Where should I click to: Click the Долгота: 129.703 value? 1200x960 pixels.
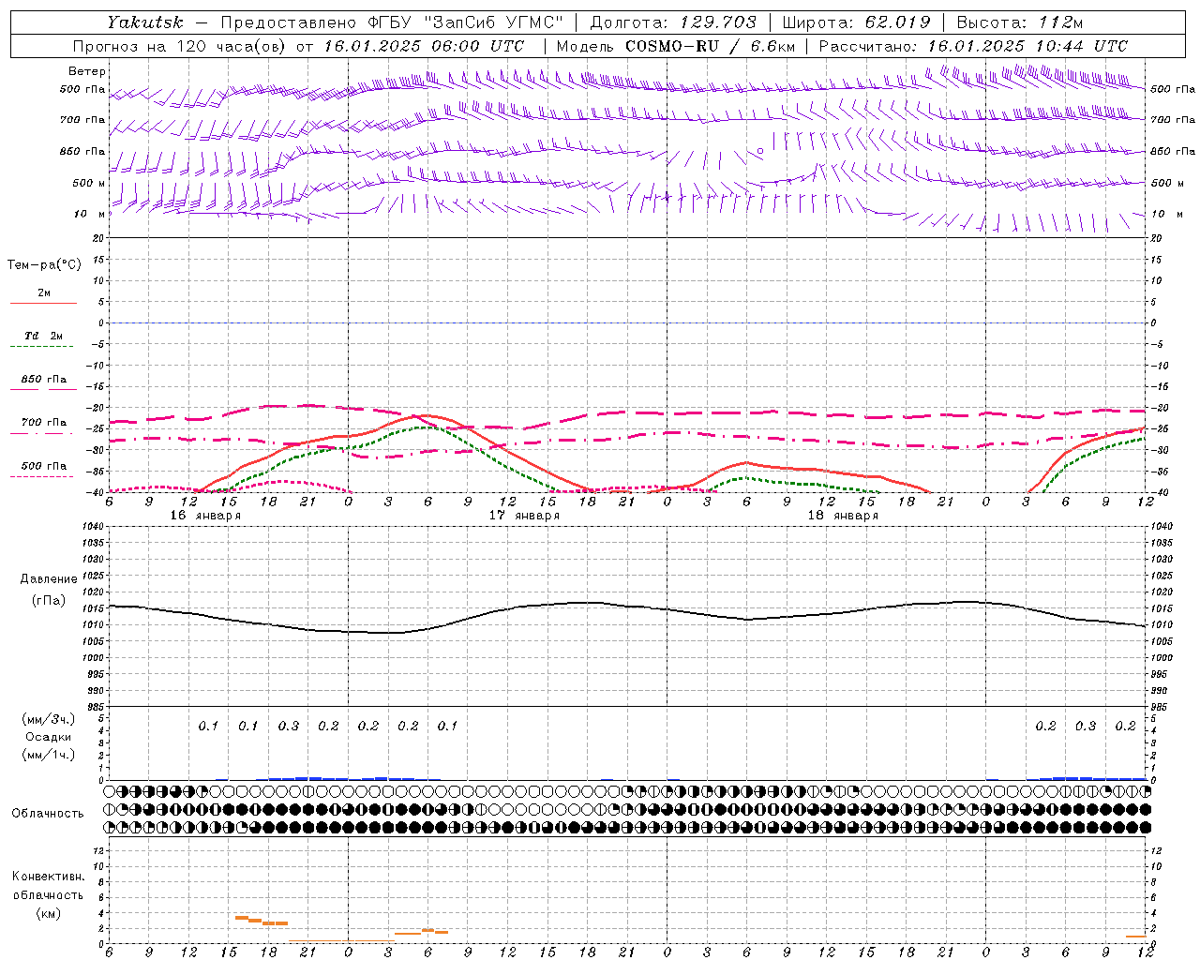[673, 22]
